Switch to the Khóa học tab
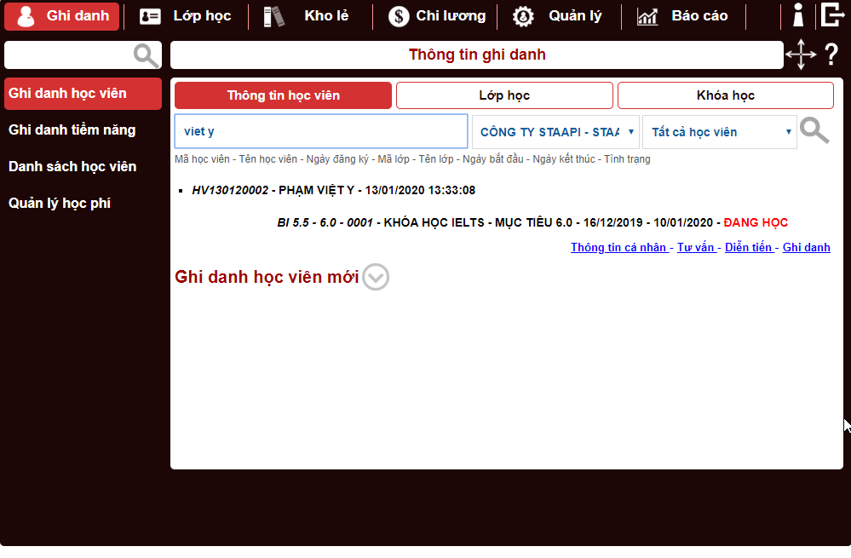Screen dimensions: 851x558 point(725,95)
